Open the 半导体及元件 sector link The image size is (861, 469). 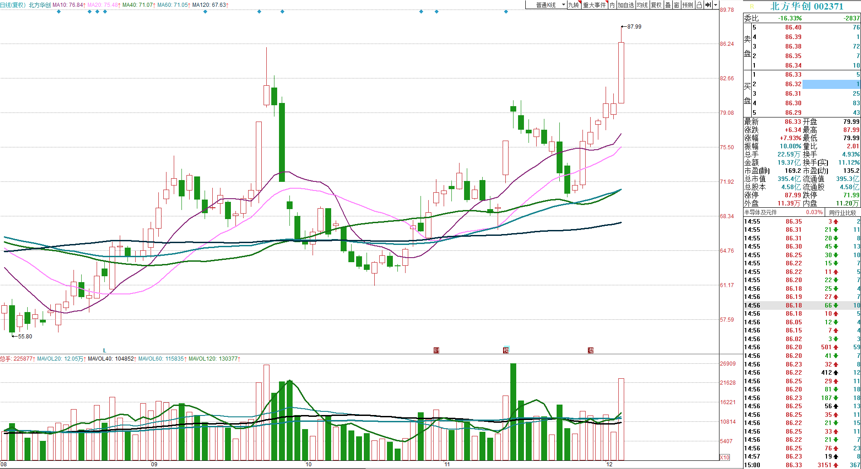[x=760, y=212]
